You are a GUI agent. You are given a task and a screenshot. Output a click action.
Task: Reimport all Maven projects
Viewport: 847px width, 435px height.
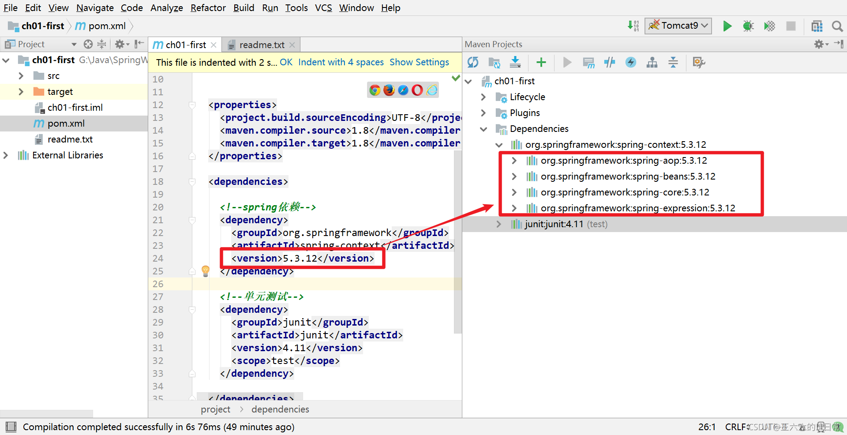coord(473,62)
